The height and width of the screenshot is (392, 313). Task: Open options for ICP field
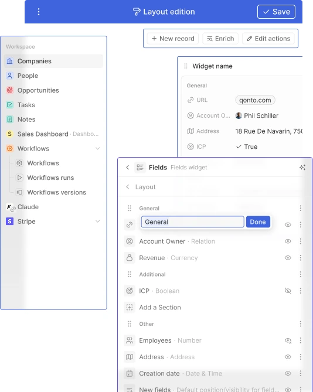click(300, 291)
